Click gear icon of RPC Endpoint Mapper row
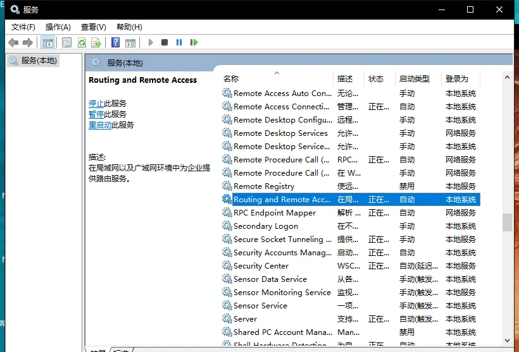 (227, 212)
